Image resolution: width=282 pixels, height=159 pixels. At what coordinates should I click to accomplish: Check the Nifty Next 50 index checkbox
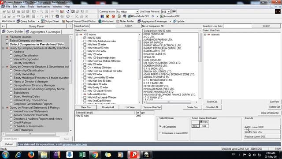pos(85,44)
